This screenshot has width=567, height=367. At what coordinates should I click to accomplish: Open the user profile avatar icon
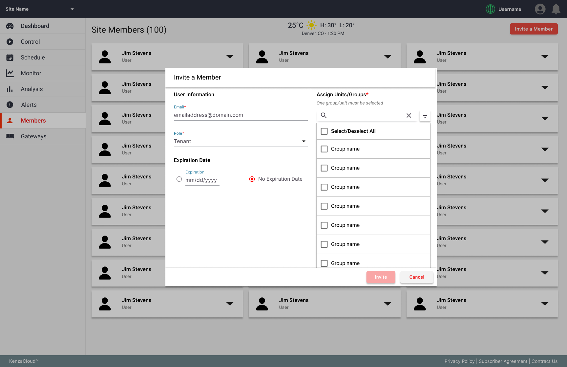[540, 9]
